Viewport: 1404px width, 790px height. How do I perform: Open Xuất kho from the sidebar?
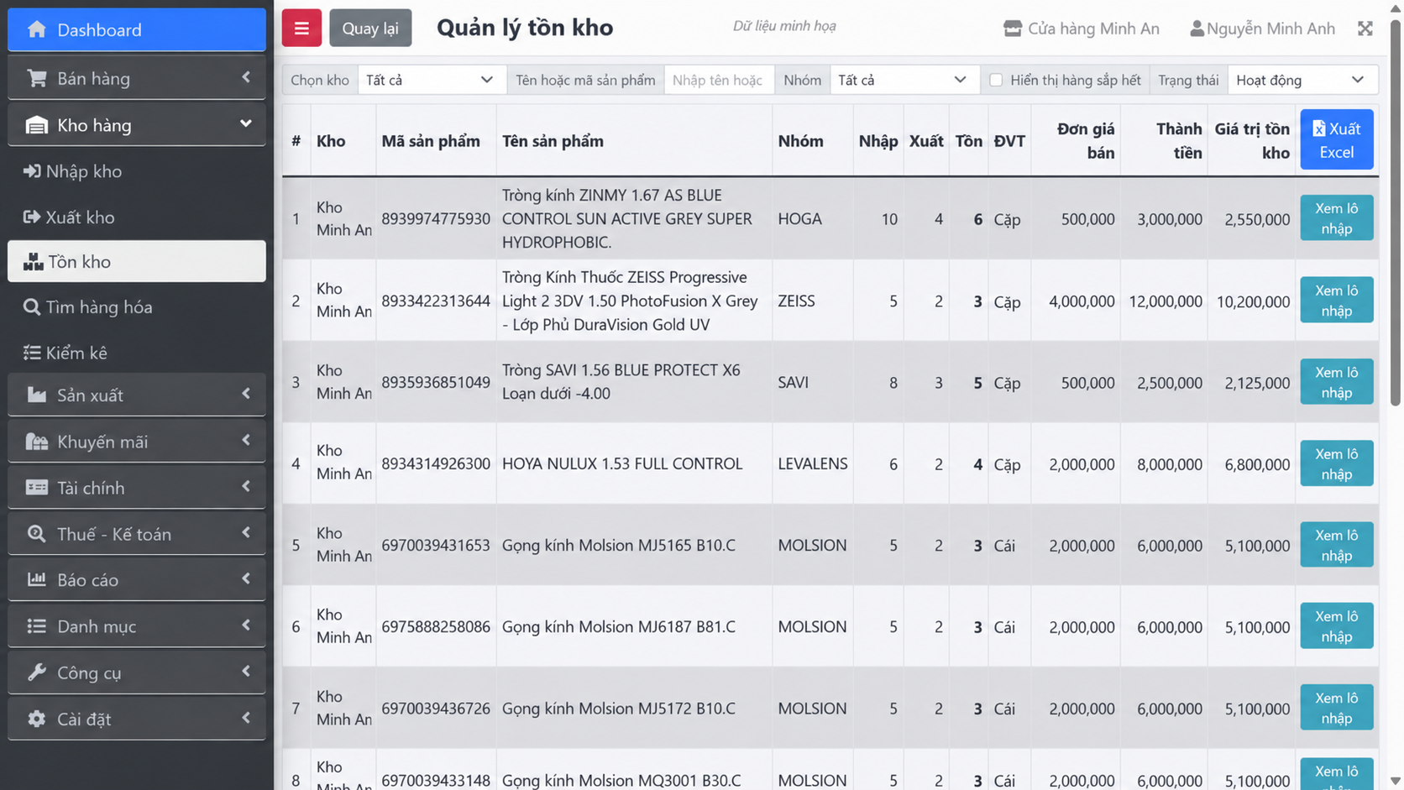[x=137, y=217]
